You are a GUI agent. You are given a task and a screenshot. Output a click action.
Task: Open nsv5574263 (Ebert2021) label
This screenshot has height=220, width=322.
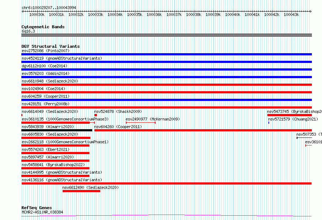point(46,149)
